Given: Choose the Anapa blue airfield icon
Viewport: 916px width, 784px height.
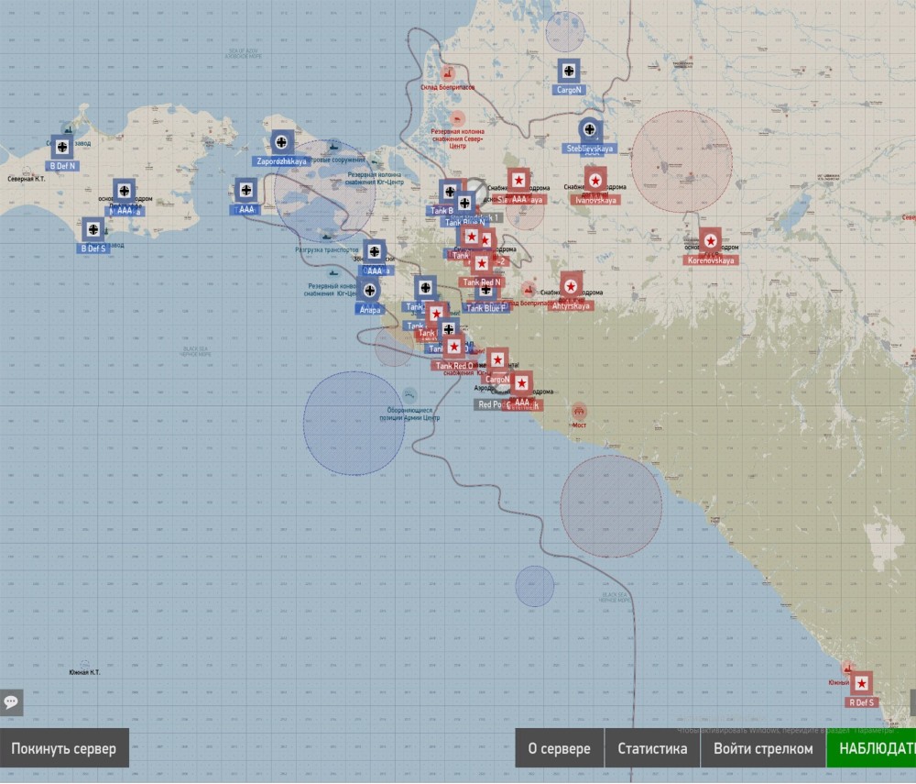Looking at the screenshot, I should pyautogui.click(x=369, y=290).
